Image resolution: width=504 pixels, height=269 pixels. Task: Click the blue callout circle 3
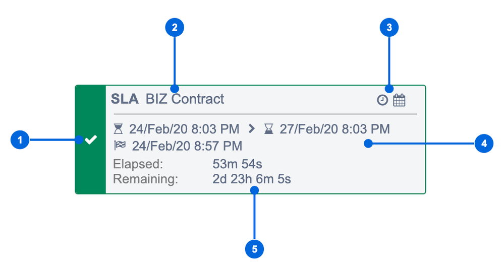tap(389, 28)
